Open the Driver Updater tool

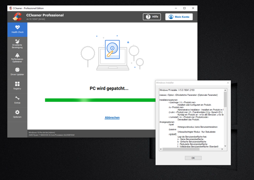pyautogui.click(x=17, y=72)
